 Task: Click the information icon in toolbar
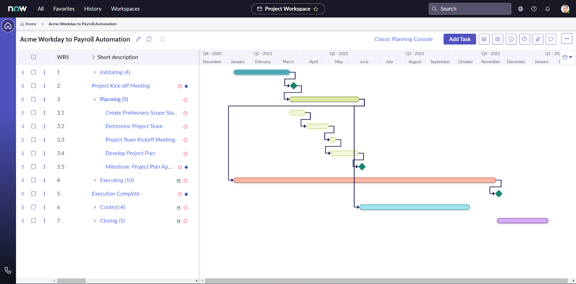pyautogui.click(x=511, y=39)
